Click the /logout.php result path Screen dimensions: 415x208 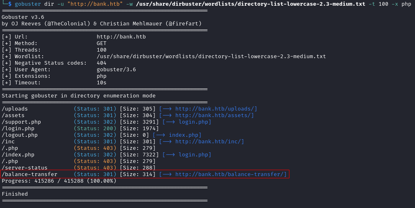coord(20,135)
